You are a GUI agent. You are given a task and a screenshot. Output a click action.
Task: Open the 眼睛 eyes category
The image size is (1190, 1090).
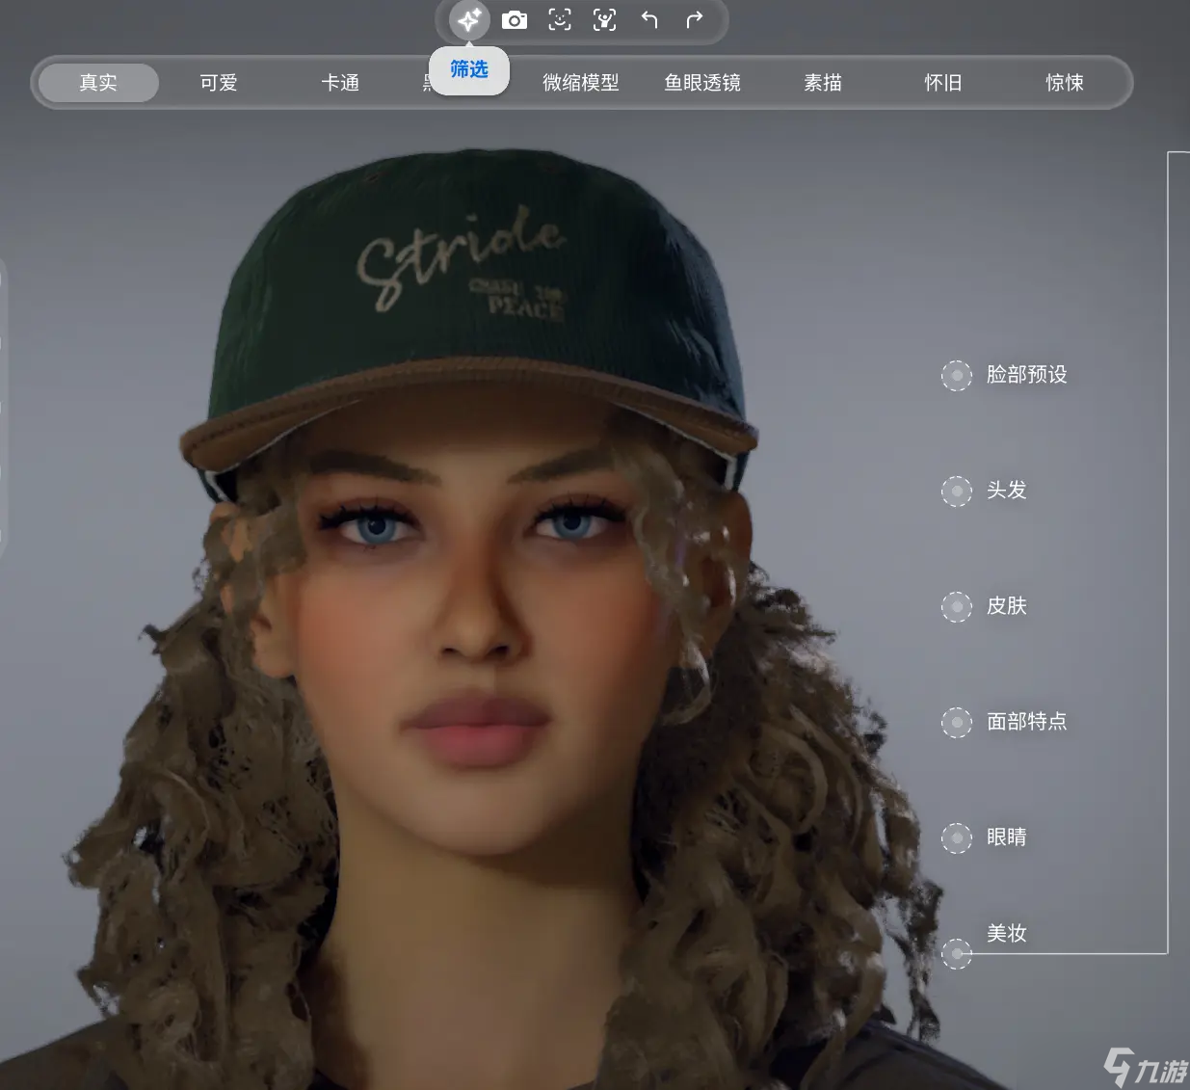(1006, 837)
